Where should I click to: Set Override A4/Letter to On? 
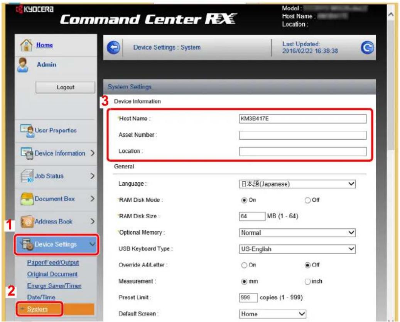click(244, 265)
